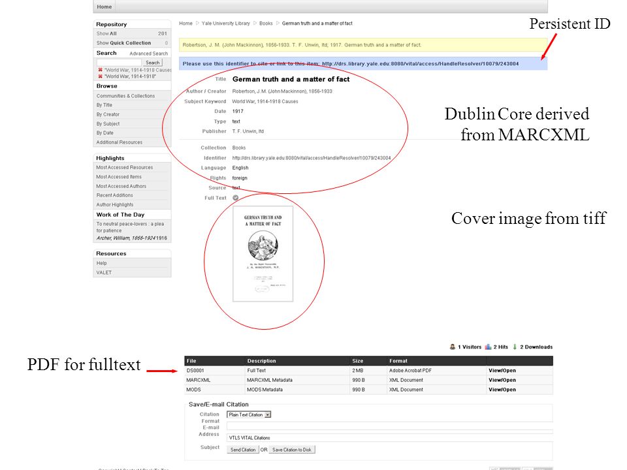Remove first 'World War, 1914-1918 Causes' search filter

tap(100, 70)
